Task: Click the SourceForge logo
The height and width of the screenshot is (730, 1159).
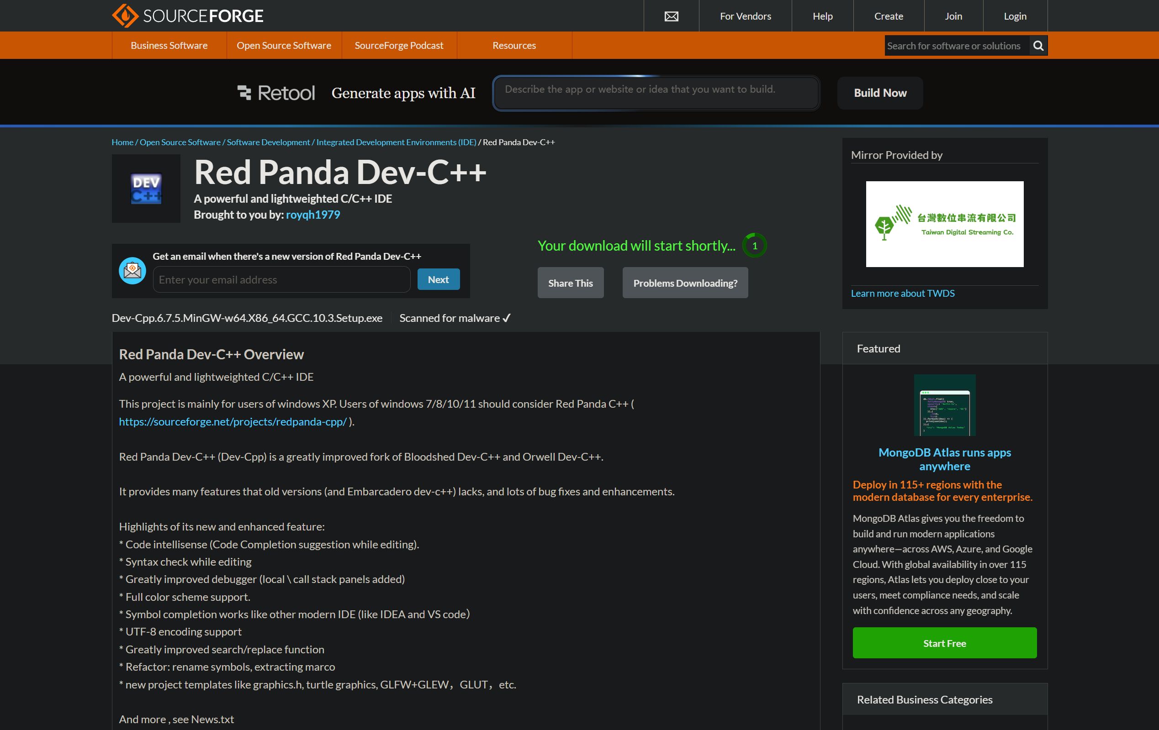Action: coord(188,16)
